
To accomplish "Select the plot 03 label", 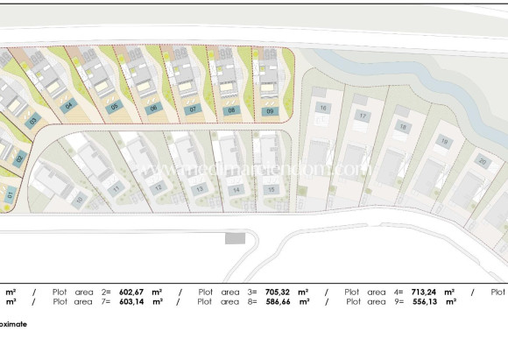I will (x=33, y=121).
